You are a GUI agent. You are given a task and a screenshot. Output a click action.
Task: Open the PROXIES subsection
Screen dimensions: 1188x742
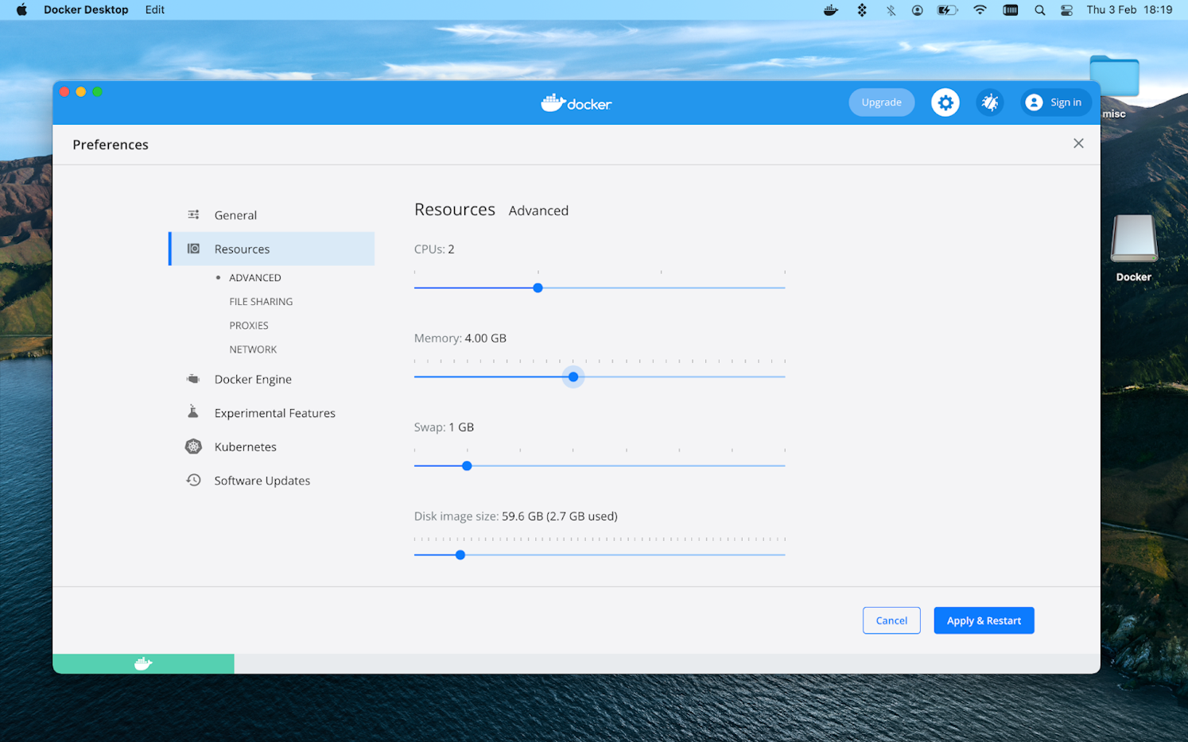[x=249, y=325]
